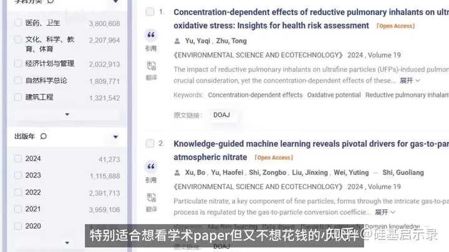Select the checkbox for result 1
The height and width of the screenshot is (252, 449).
pyautogui.click(x=150, y=12)
